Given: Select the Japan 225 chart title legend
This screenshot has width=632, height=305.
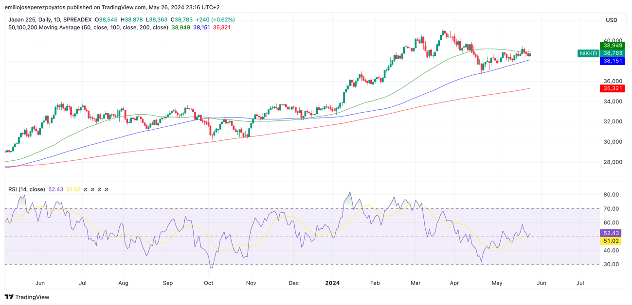Looking at the screenshot, I should 50,20.
